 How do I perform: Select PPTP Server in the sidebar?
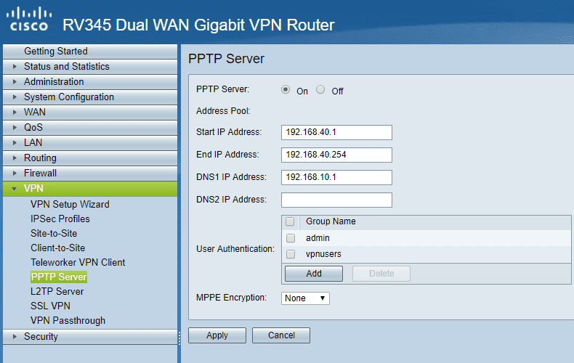[59, 277]
